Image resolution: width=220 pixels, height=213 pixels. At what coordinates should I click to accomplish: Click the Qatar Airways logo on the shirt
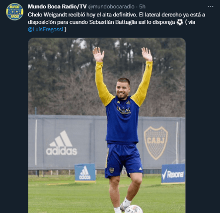124,110
